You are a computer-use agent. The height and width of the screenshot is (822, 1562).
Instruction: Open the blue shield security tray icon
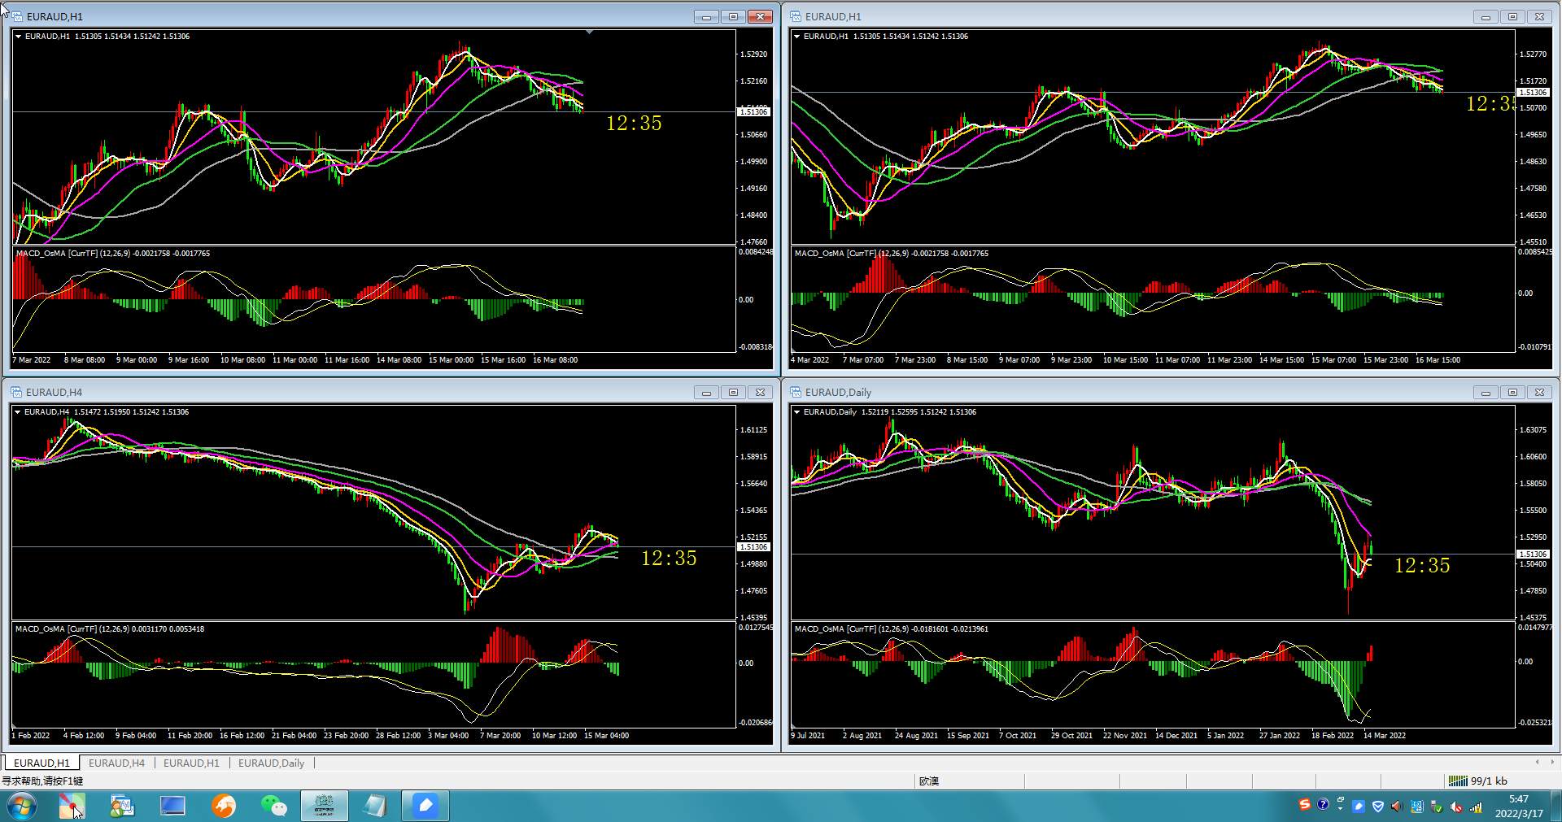(1378, 807)
